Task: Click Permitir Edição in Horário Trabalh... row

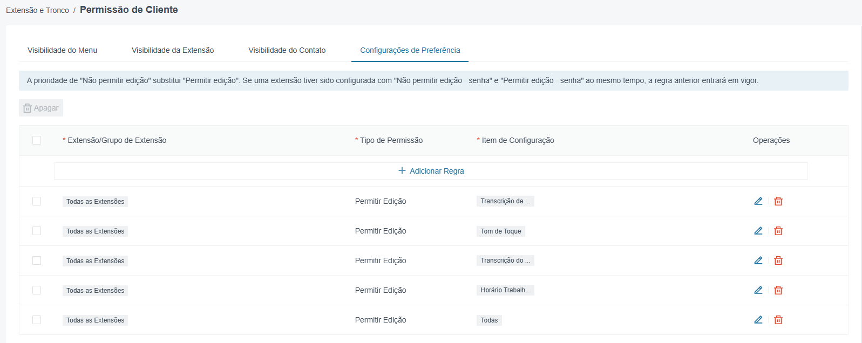Action: point(381,290)
